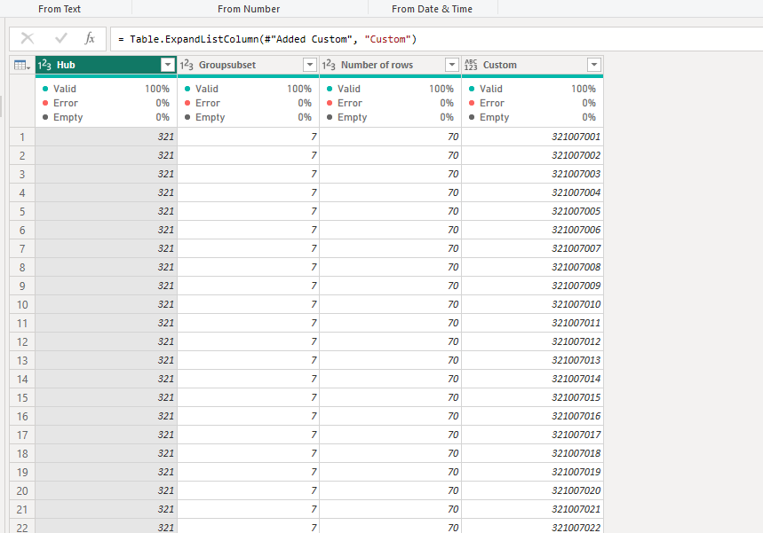The width and height of the screenshot is (763, 533).
Task: Open the table menu icon at grid corner
Action: 22,65
